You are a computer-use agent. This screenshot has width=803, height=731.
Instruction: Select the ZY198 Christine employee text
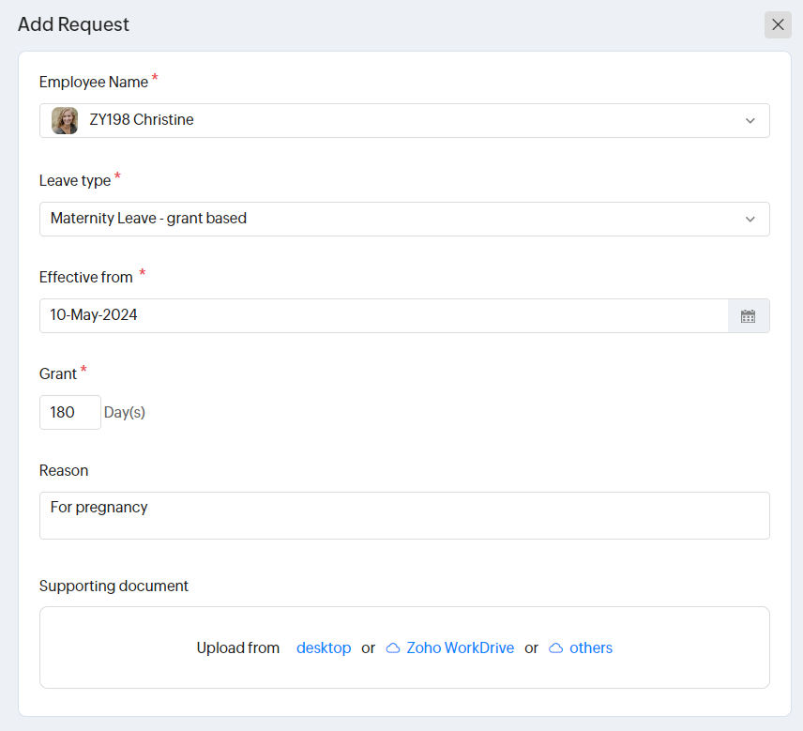(142, 120)
